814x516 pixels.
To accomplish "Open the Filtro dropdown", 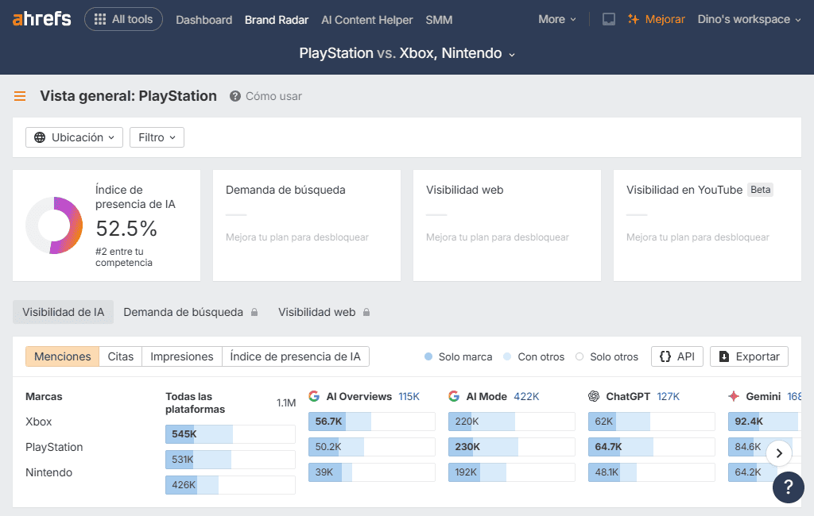I will (x=157, y=137).
